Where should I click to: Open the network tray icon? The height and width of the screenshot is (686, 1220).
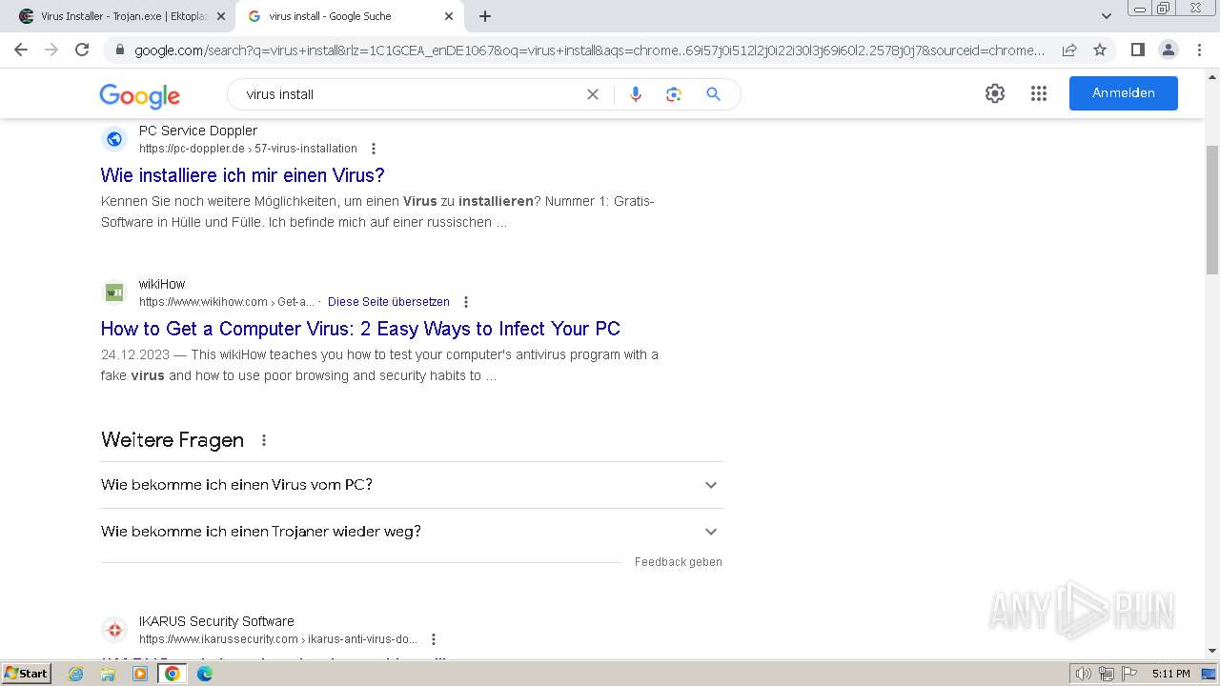(1107, 674)
